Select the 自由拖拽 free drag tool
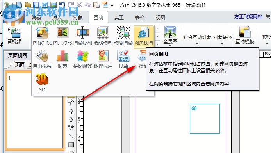The image size is (271, 153). tap(42, 59)
